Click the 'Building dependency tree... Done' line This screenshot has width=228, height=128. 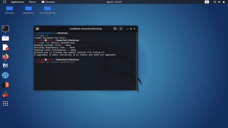(55, 47)
